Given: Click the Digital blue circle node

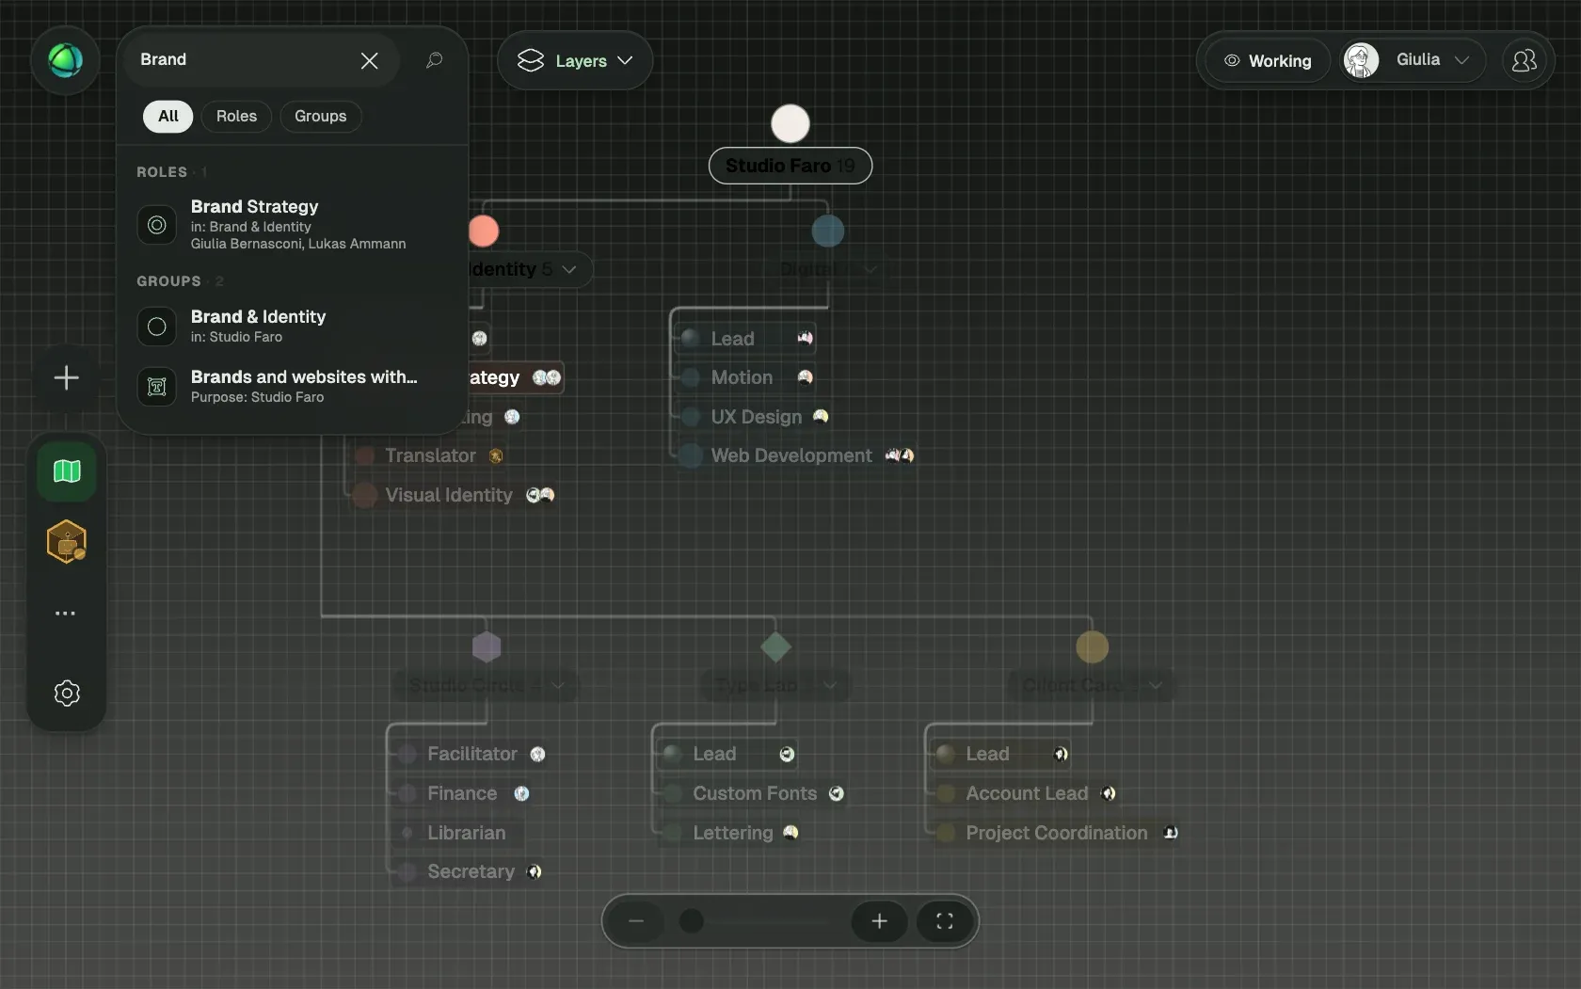Looking at the screenshot, I should click(828, 231).
